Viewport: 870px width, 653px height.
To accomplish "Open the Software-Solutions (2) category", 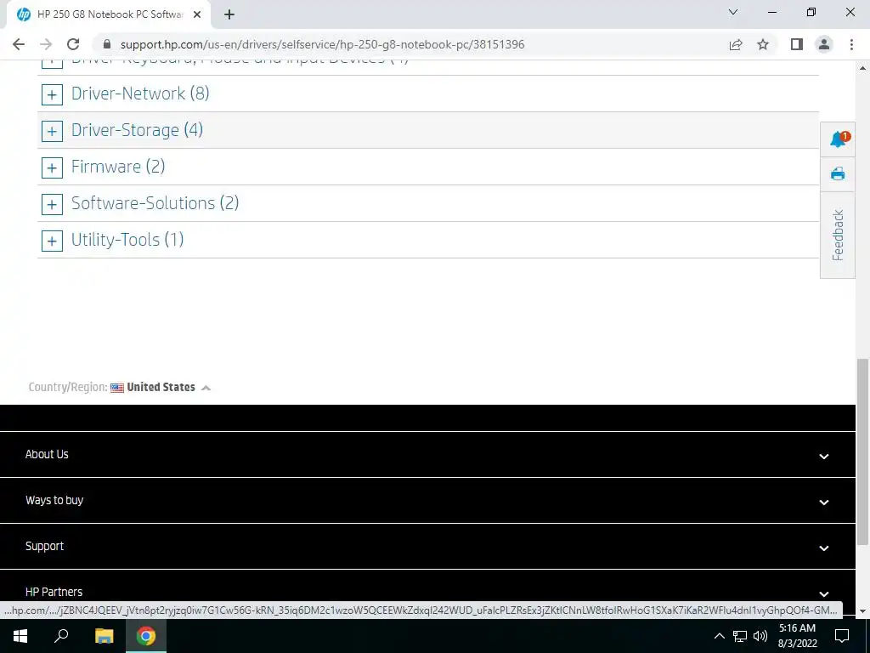I will tap(155, 203).
